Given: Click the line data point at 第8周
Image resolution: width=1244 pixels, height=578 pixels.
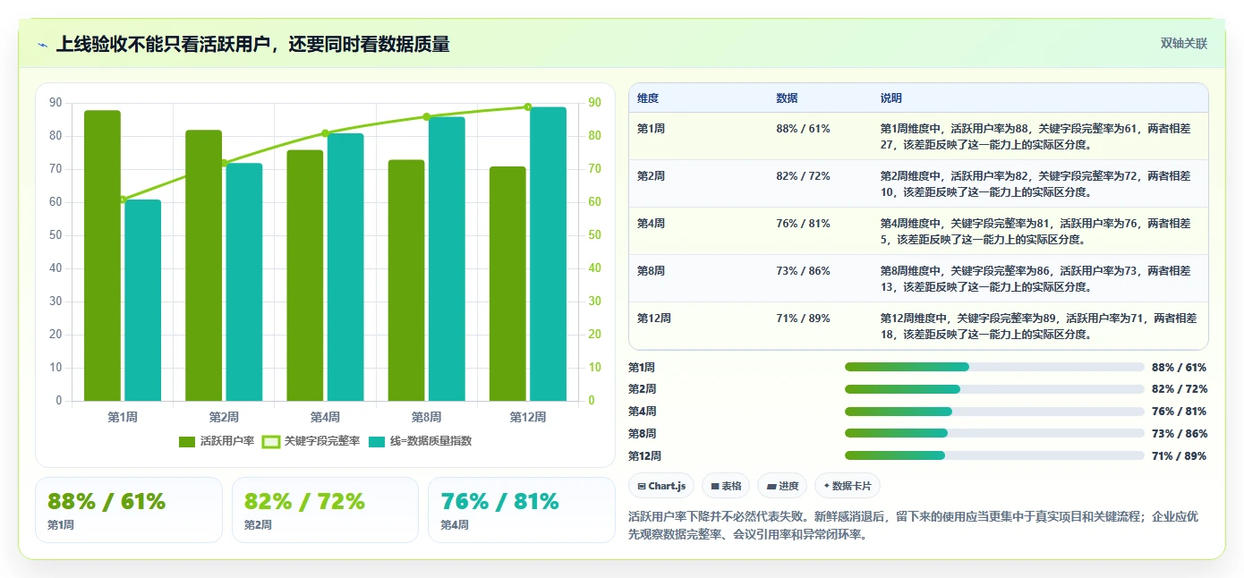Looking at the screenshot, I should click(427, 116).
